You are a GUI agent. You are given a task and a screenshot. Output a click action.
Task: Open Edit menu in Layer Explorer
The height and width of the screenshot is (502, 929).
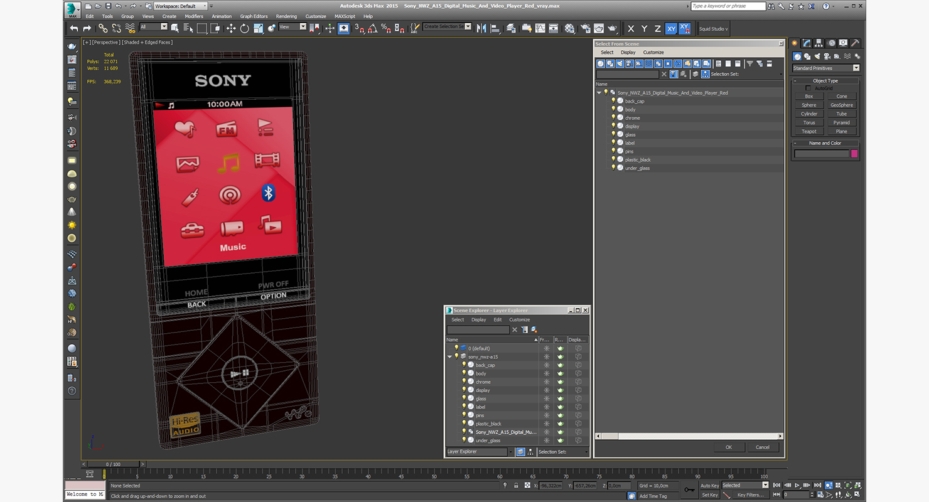497,319
